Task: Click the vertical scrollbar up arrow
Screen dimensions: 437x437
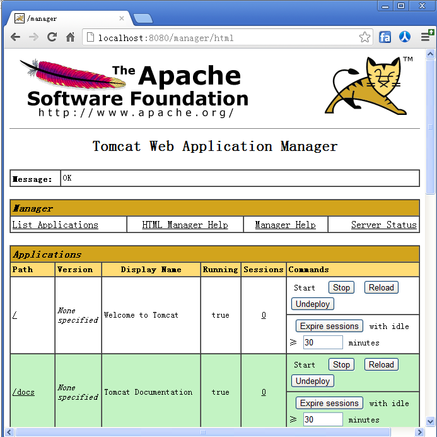Action: 430,54
